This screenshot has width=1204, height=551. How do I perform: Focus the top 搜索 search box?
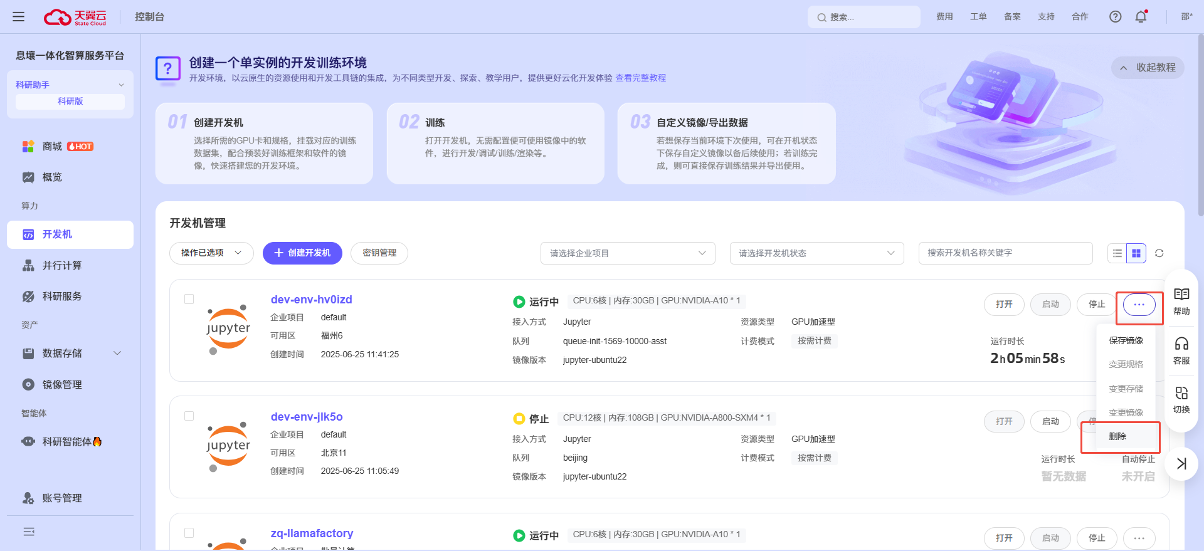pos(863,18)
